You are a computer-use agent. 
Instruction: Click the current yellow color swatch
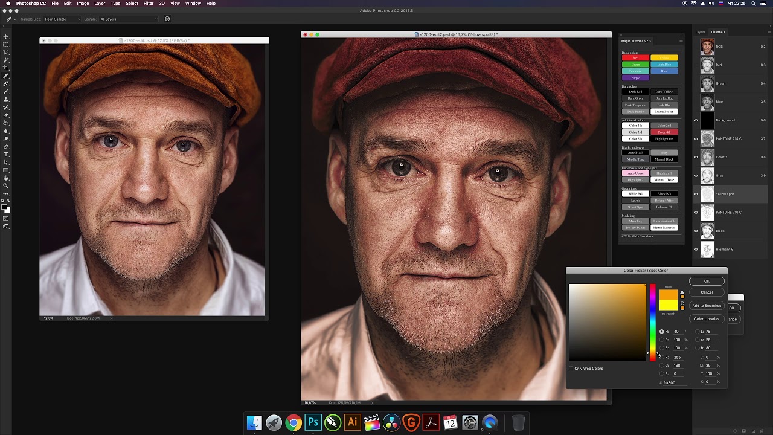[x=669, y=305]
